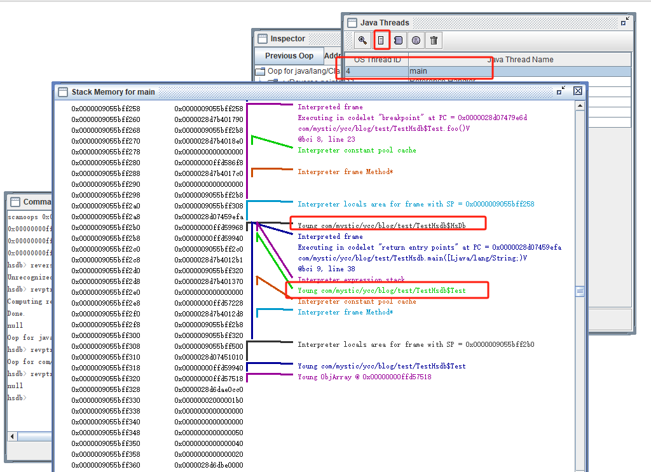The height and width of the screenshot is (472, 651).
Task: Click value 0x0000028d7b401370
Action: pos(209,281)
